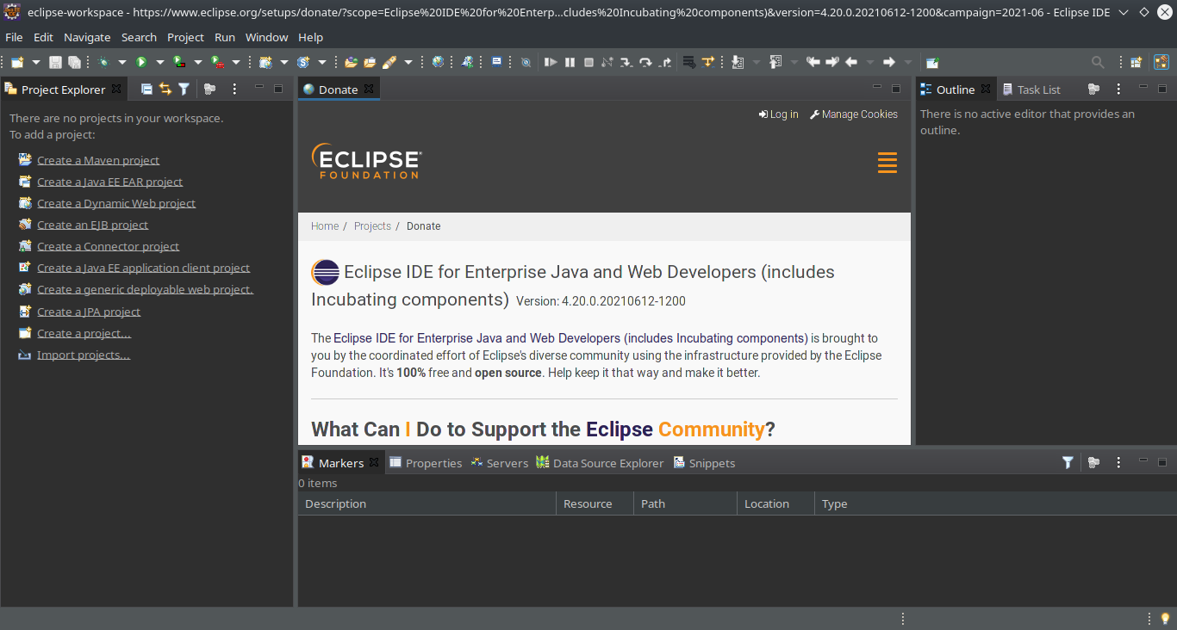
Task: Click the green Run button in toolbar
Action: [141, 62]
